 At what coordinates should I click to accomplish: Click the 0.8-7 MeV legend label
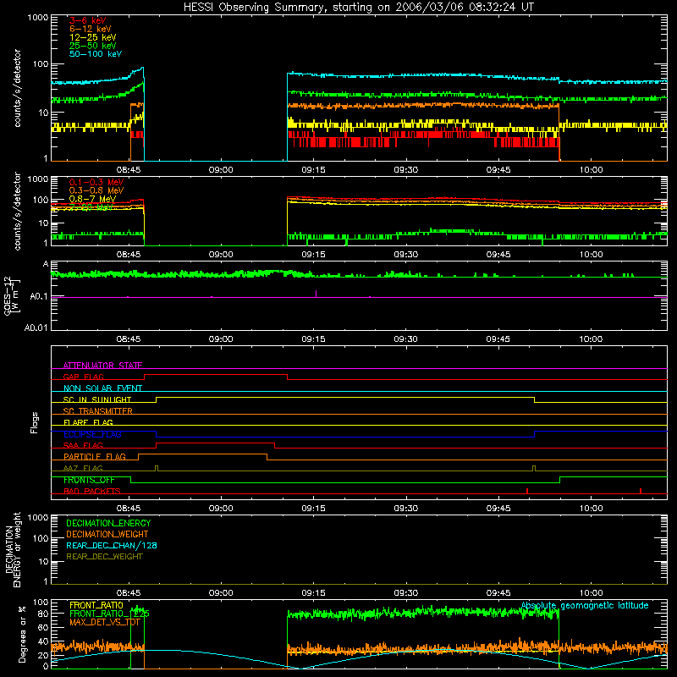92,199
